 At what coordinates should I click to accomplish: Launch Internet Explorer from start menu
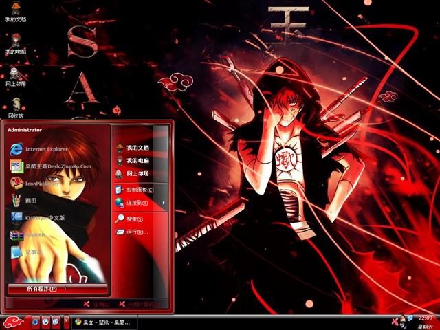point(39,149)
